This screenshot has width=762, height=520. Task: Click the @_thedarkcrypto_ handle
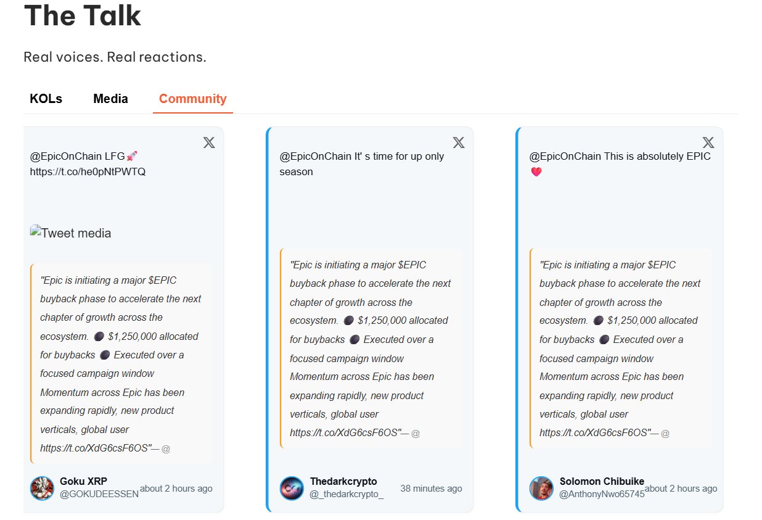pos(346,495)
